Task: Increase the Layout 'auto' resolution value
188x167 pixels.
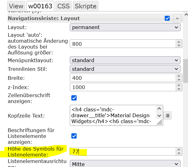Action: click(x=179, y=42)
